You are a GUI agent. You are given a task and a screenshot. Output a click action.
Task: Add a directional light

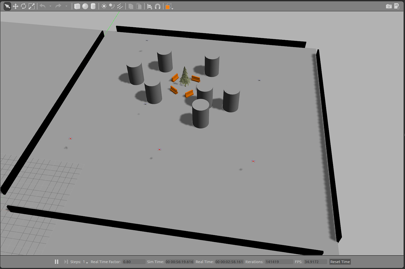coord(120,6)
